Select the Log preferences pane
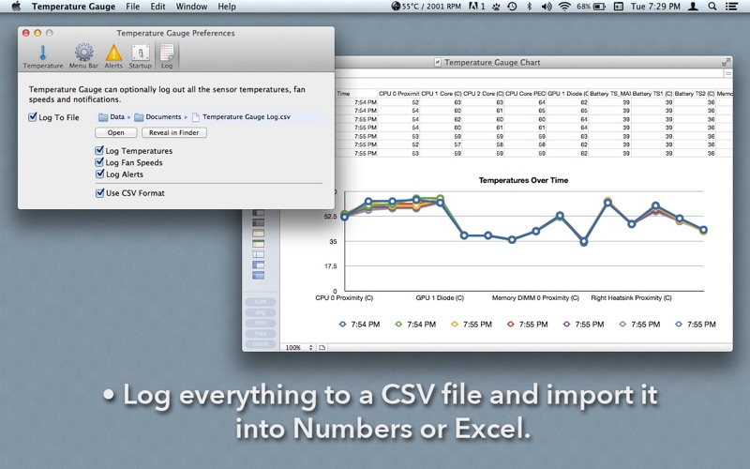Image resolution: width=750 pixels, height=469 pixels. click(167, 56)
